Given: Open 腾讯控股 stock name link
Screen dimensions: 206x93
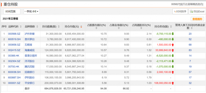Looking at the screenshot, I should click(30, 67).
